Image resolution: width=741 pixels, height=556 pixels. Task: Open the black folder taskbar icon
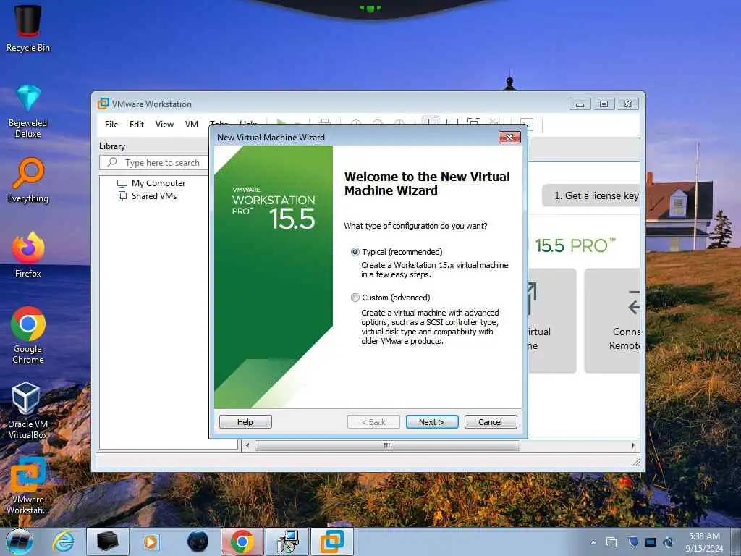pyautogui.click(x=107, y=542)
